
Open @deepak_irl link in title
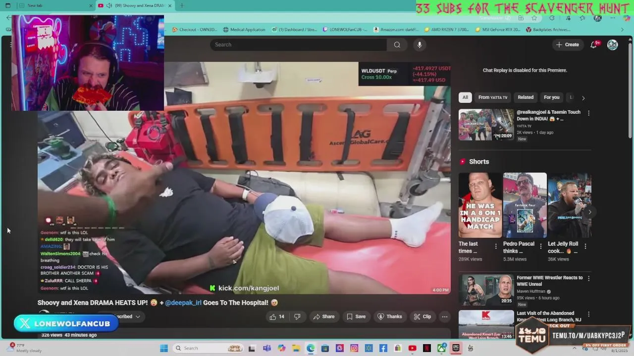pyautogui.click(x=183, y=303)
